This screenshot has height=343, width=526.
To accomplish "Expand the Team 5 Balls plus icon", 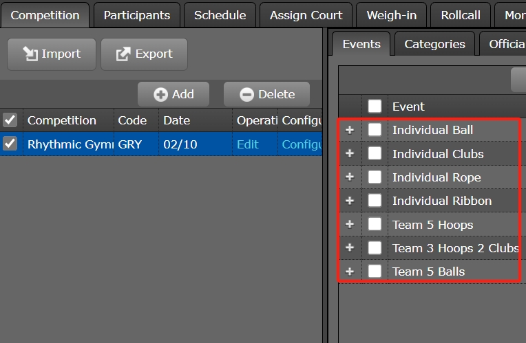I will [x=350, y=271].
